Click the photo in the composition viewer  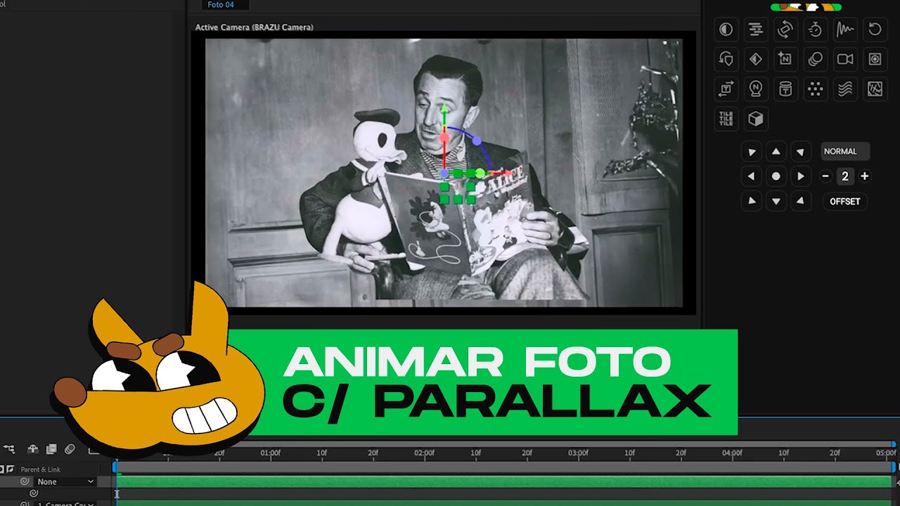pyautogui.click(x=444, y=172)
